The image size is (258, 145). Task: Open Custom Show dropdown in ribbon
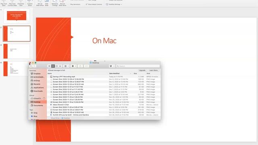[x=30, y=3]
